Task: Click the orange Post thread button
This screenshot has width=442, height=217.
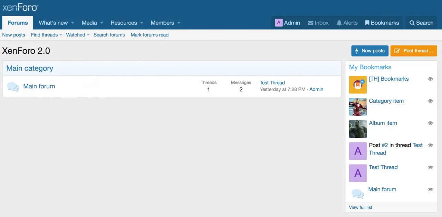Action: tap(414, 51)
